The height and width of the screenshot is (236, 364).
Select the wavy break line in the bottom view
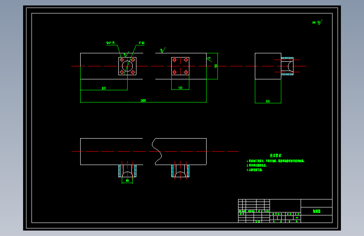[x=157, y=152]
